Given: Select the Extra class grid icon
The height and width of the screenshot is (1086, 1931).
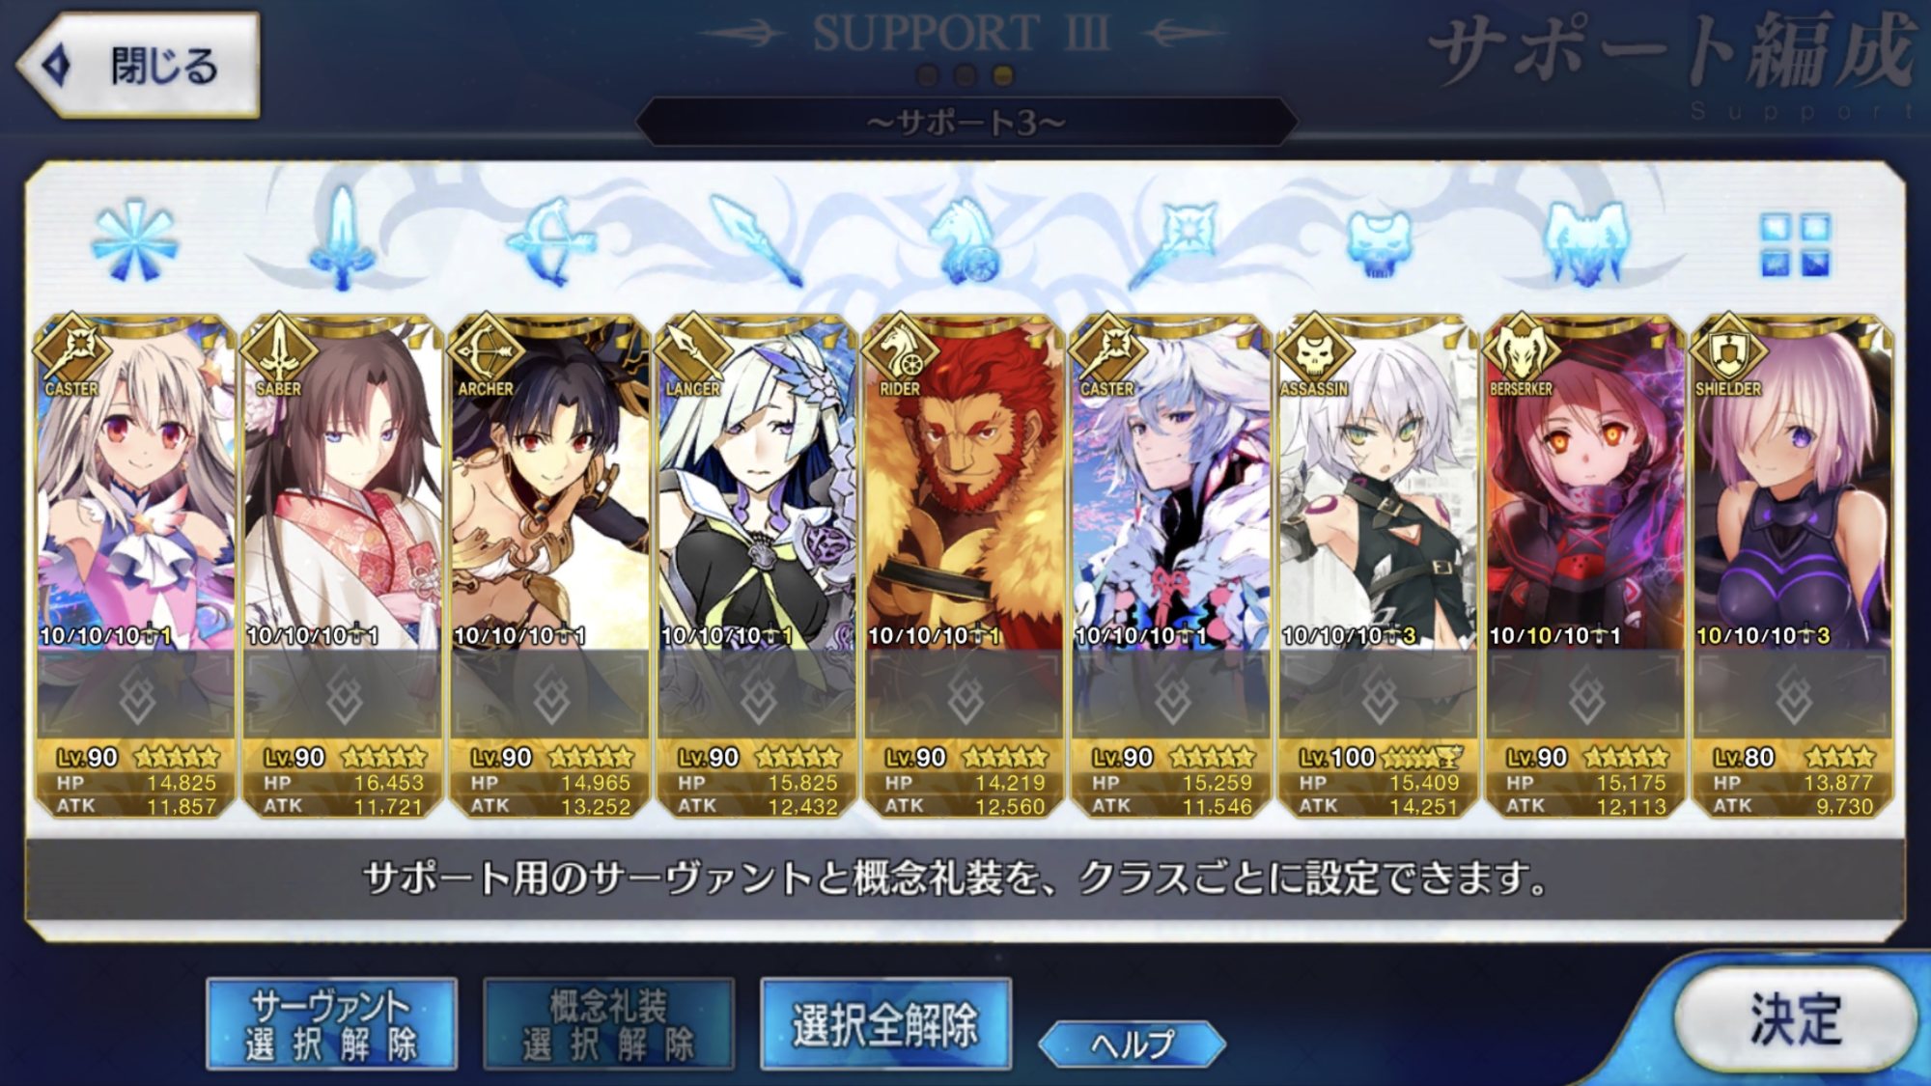Looking at the screenshot, I should point(1794,244).
